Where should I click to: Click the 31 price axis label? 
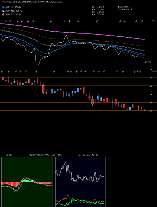[150, 103]
